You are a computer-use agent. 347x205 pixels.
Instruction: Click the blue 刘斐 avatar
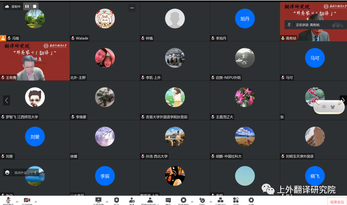pos(35,136)
